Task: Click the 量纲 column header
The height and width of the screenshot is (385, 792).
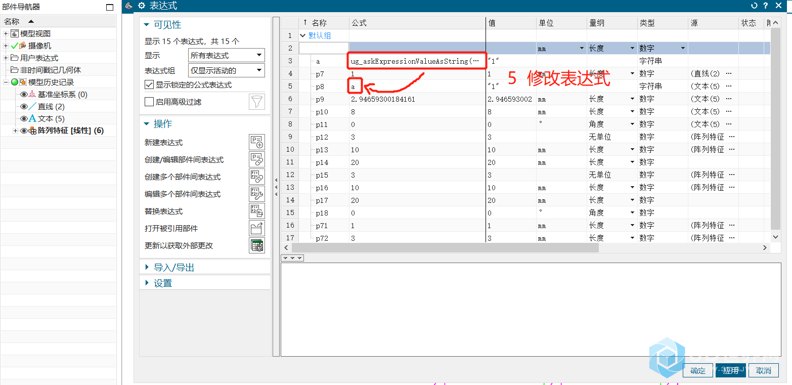Action: point(612,23)
